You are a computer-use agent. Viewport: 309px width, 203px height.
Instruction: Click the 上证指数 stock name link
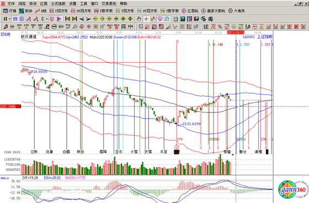265,36
